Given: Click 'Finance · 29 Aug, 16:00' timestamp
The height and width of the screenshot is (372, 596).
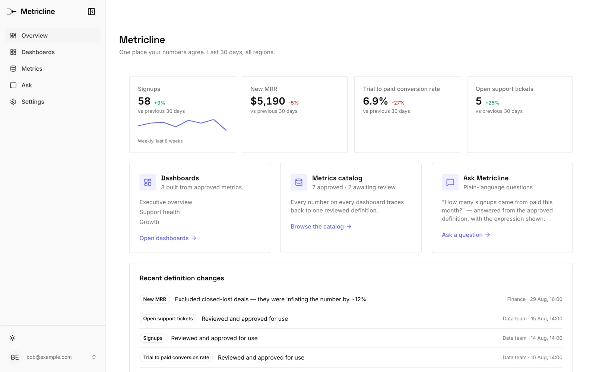Looking at the screenshot, I should point(535,299).
